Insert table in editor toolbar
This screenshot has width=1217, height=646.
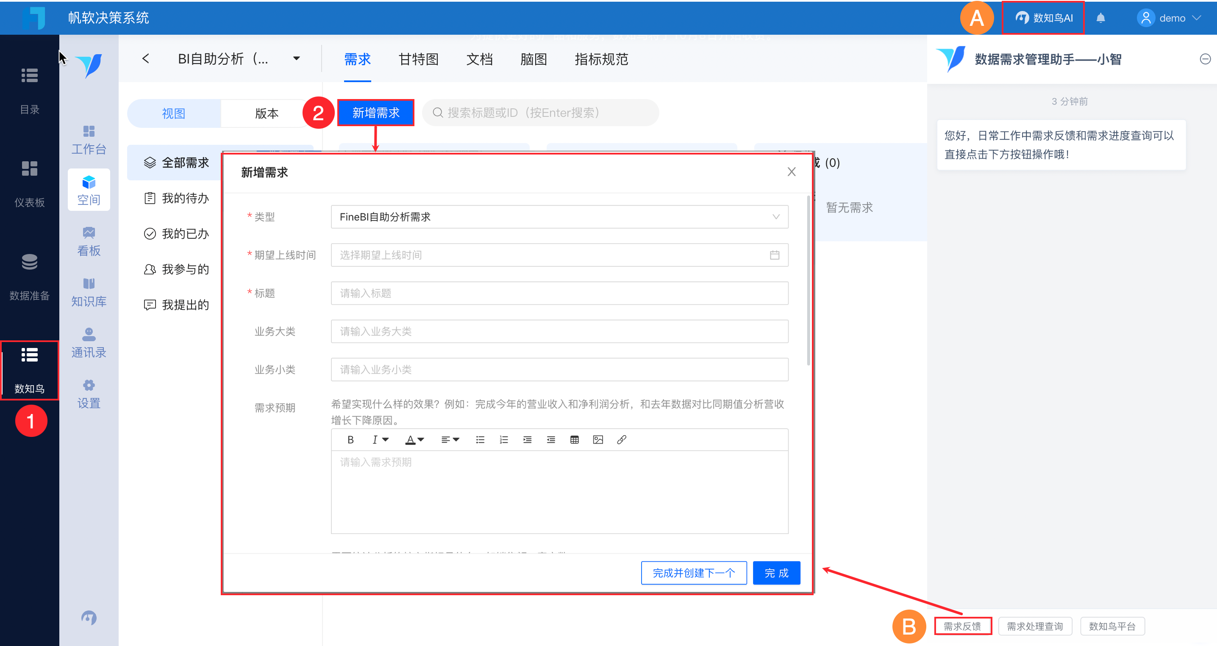574,440
